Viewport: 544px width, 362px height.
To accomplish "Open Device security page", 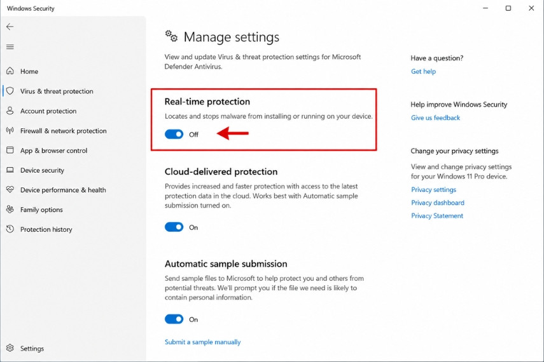I will point(42,170).
